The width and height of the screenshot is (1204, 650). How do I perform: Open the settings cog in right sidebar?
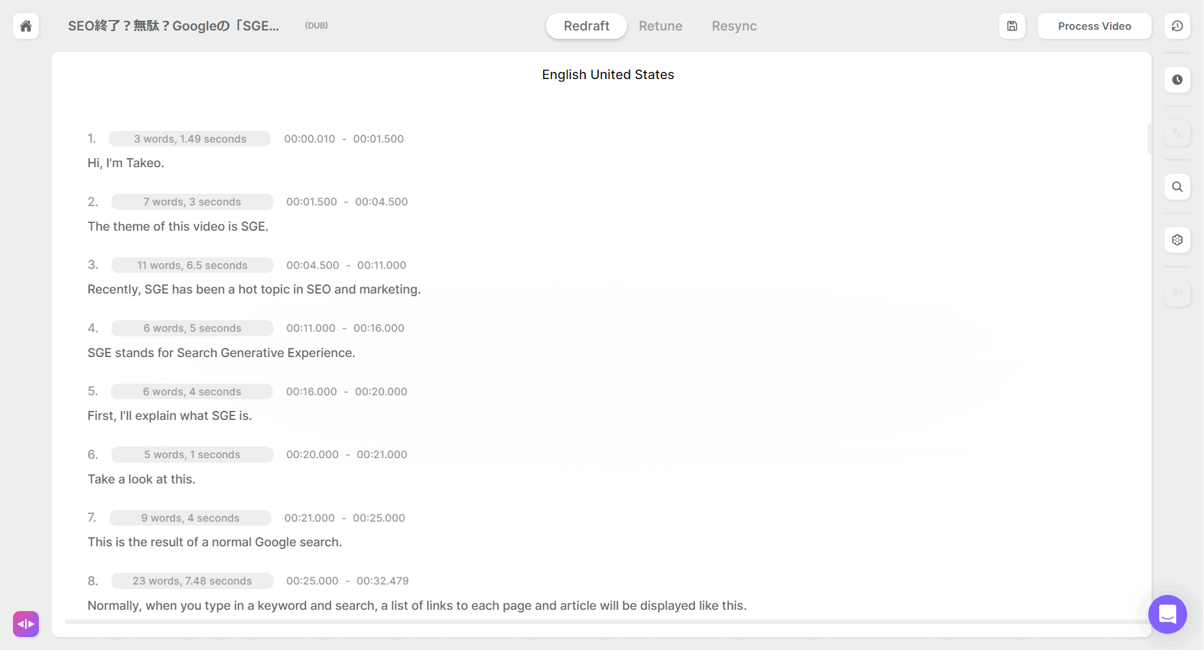point(1177,240)
